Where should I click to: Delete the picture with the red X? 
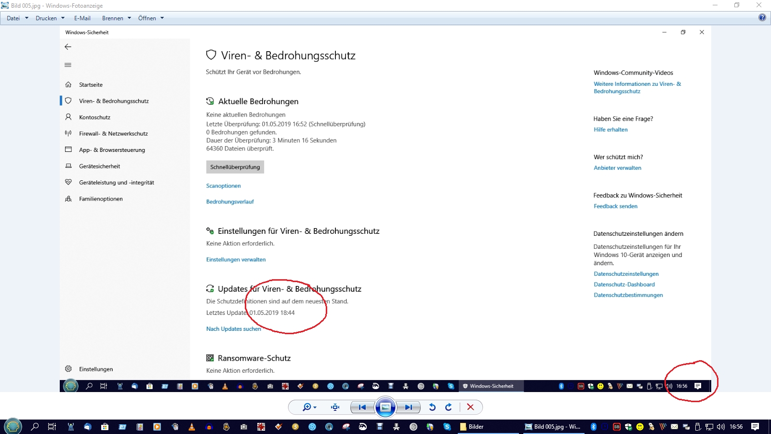coord(471,407)
